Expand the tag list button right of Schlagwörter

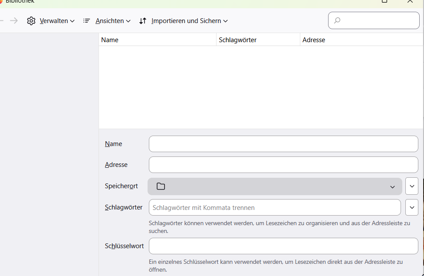(412, 207)
